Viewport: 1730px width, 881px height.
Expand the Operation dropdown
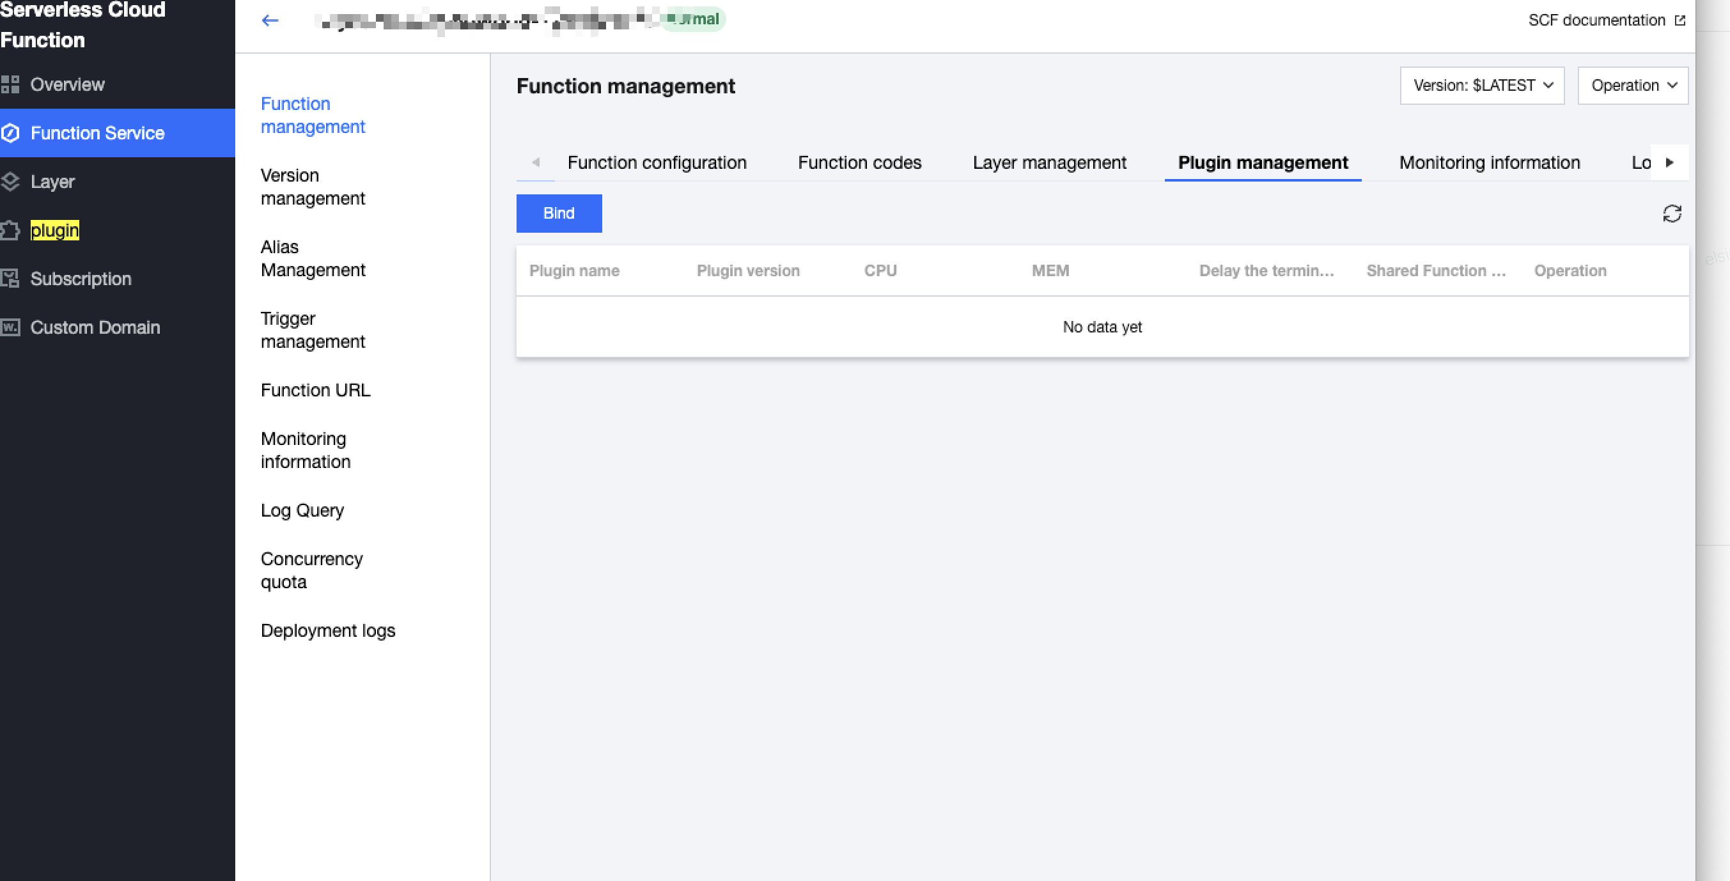[1633, 85]
